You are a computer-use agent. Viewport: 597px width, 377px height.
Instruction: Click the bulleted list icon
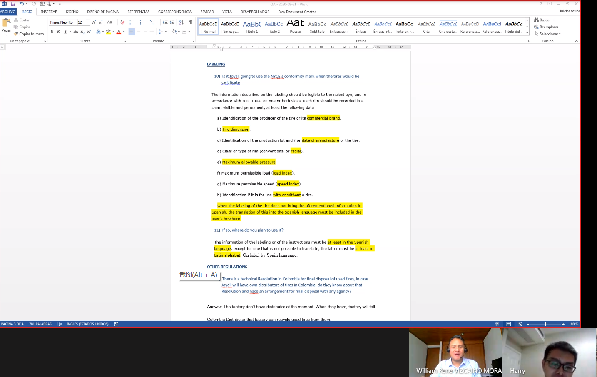tap(132, 22)
